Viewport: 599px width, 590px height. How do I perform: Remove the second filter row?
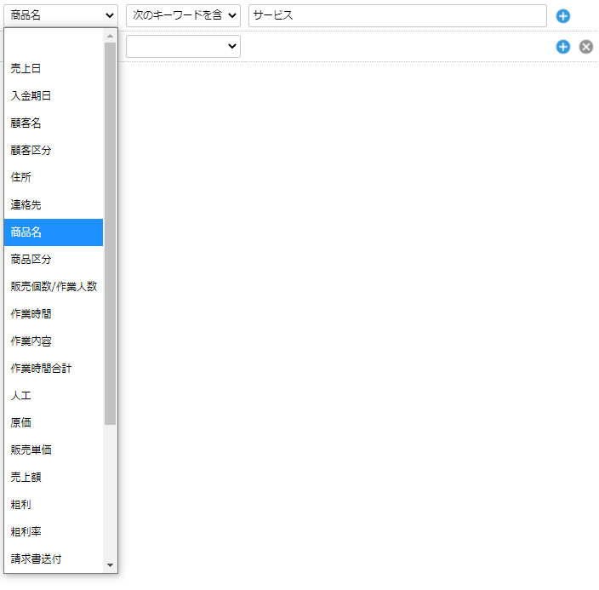click(585, 47)
